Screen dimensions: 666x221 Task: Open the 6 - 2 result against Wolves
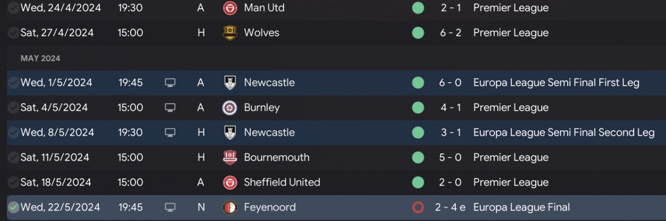point(451,33)
